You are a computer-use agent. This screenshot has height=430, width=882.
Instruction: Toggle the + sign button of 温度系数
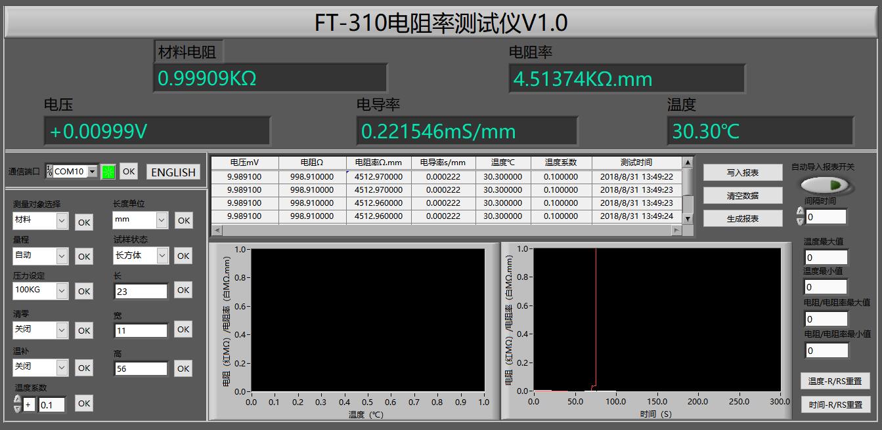28,405
